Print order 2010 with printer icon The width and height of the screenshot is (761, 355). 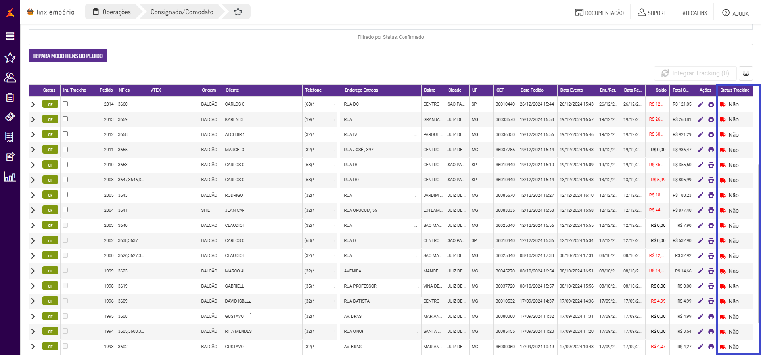point(711,165)
